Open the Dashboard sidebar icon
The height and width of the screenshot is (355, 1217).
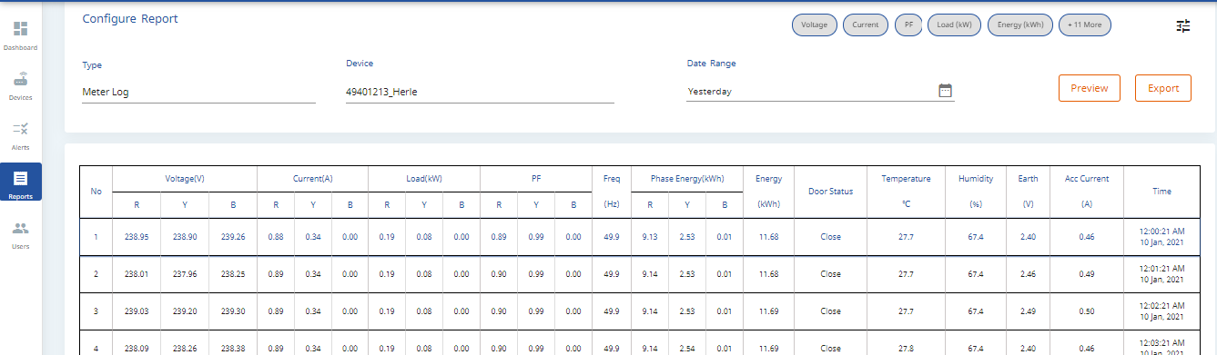[x=20, y=29]
